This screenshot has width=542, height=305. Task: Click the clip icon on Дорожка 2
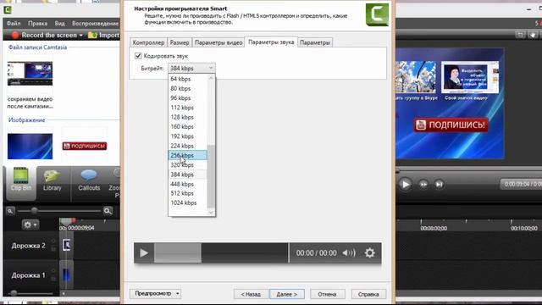67,245
